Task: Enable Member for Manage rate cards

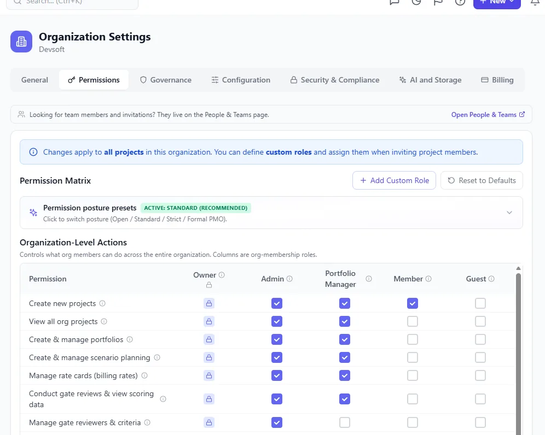Action: coord(413,375)
